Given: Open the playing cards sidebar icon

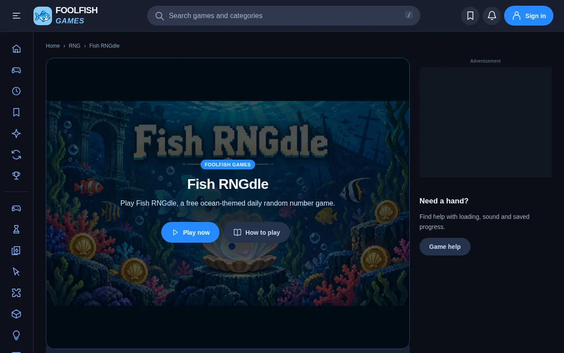Looking at the screenshot, I should 16,250.
